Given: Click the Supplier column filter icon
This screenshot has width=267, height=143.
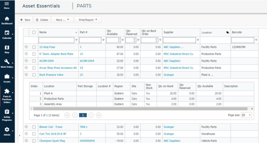Looking at the screenshot, I should [198, 40].
